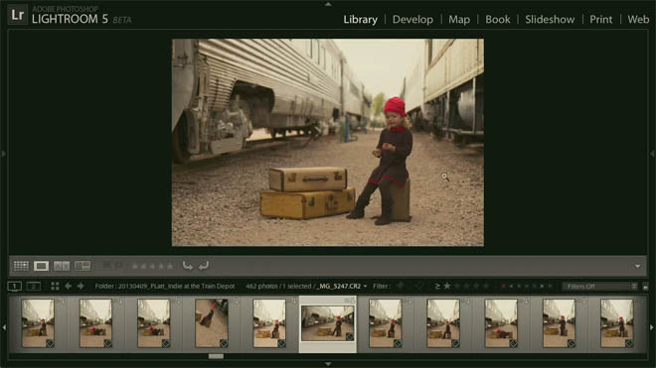Rotate photo counter-clockwise
This screenshot has height=368, width=656.
point(188,266)
